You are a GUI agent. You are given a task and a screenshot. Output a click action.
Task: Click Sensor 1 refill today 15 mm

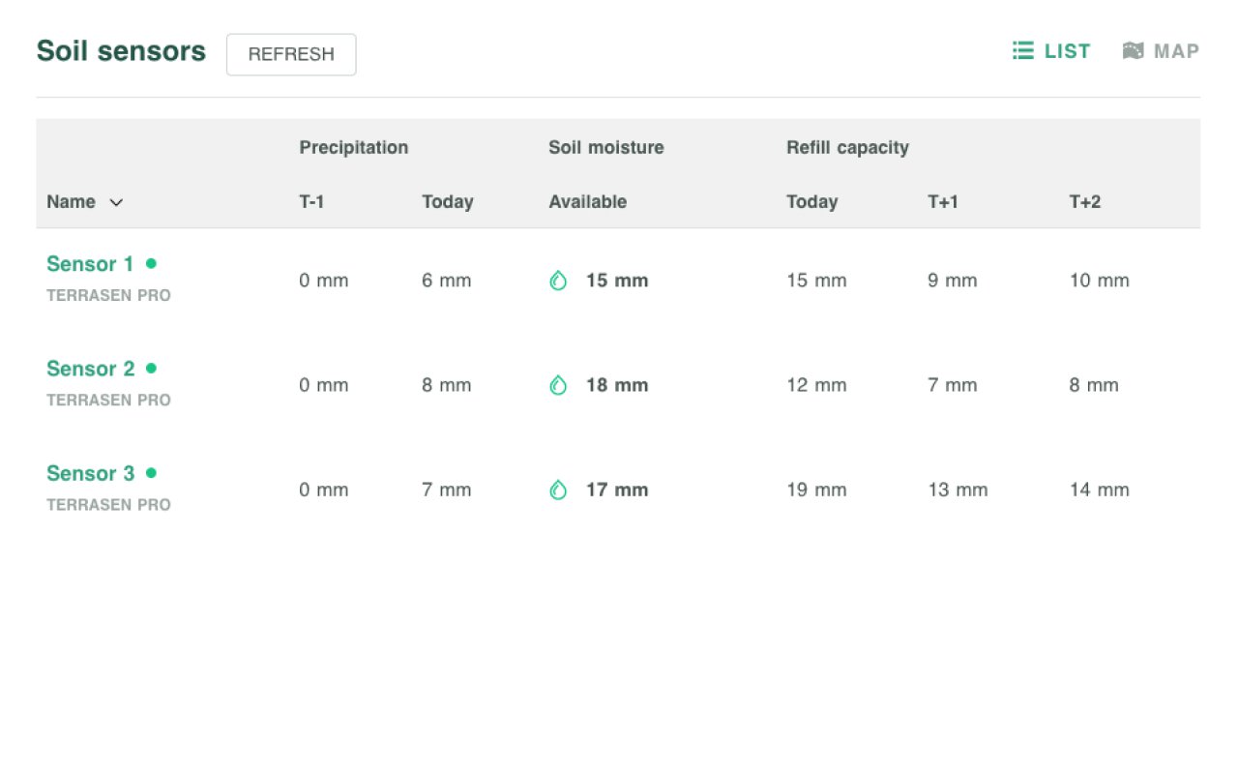click(816, 281)
